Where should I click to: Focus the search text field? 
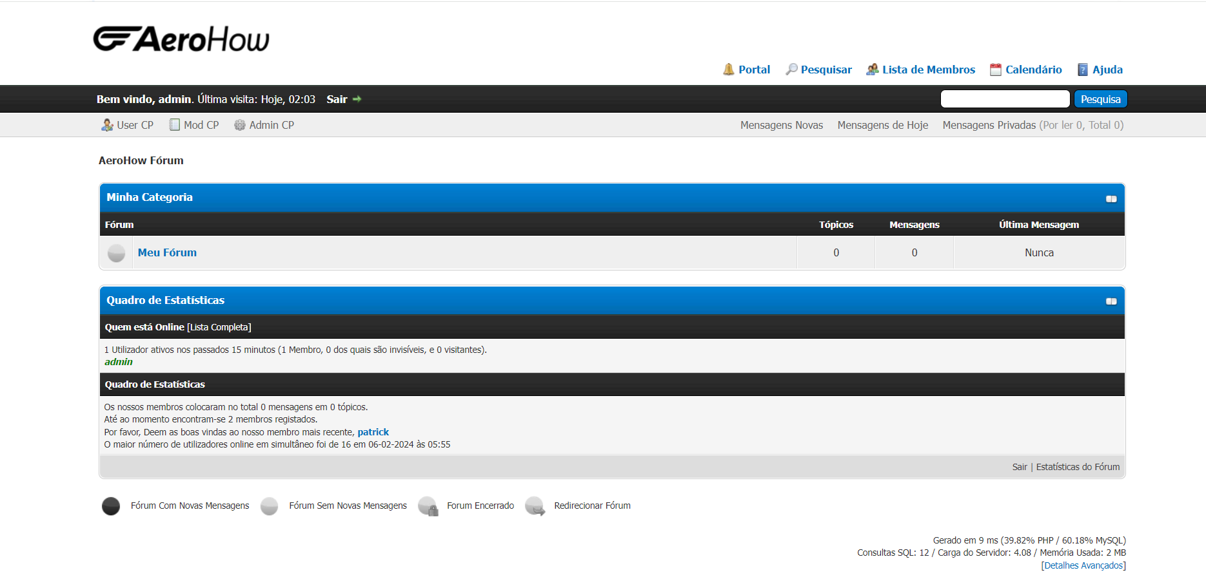tap(1005, 99)
